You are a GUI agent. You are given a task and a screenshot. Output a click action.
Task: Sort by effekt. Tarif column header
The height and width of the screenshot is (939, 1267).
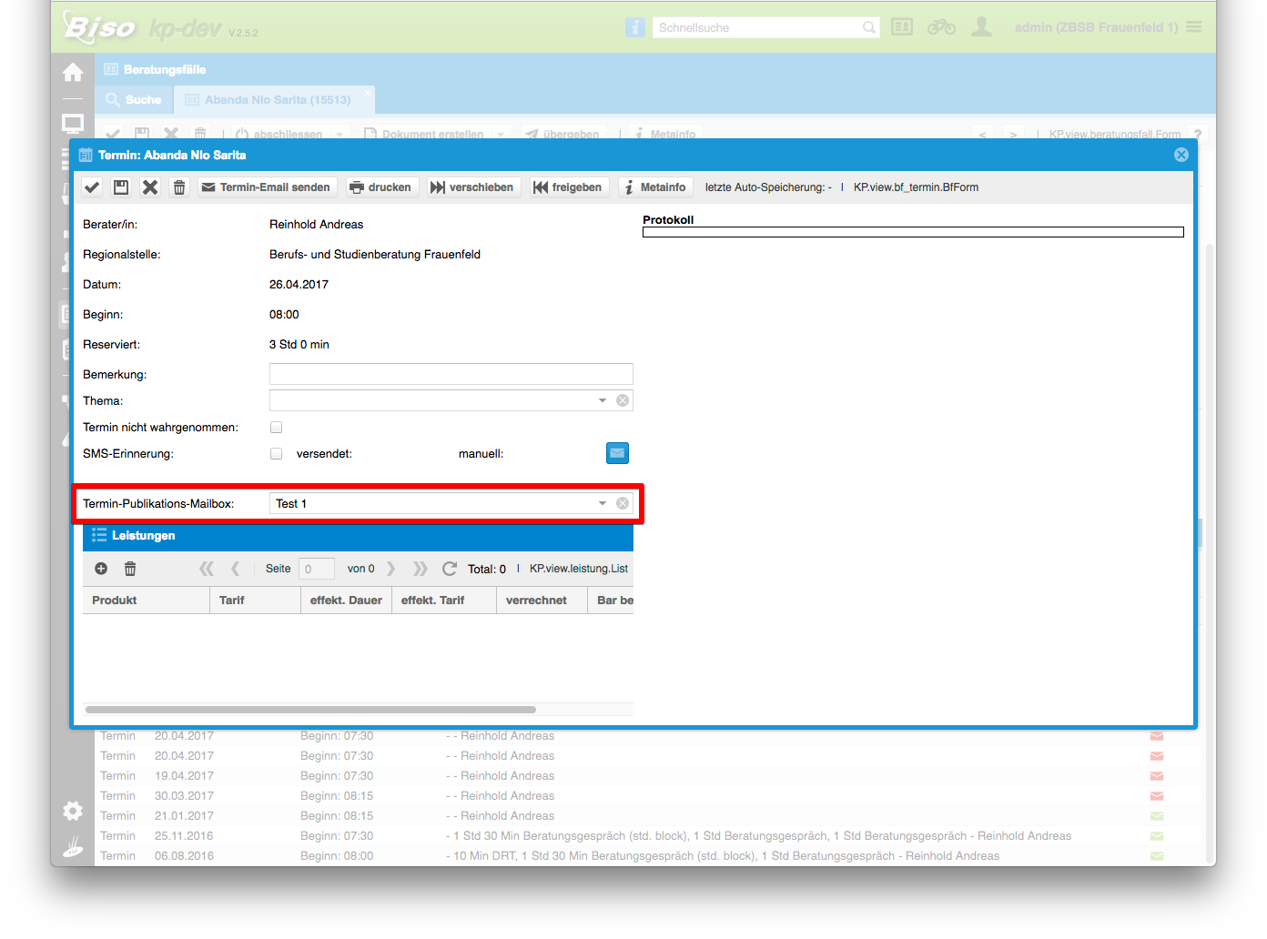[x=443, y=601]
